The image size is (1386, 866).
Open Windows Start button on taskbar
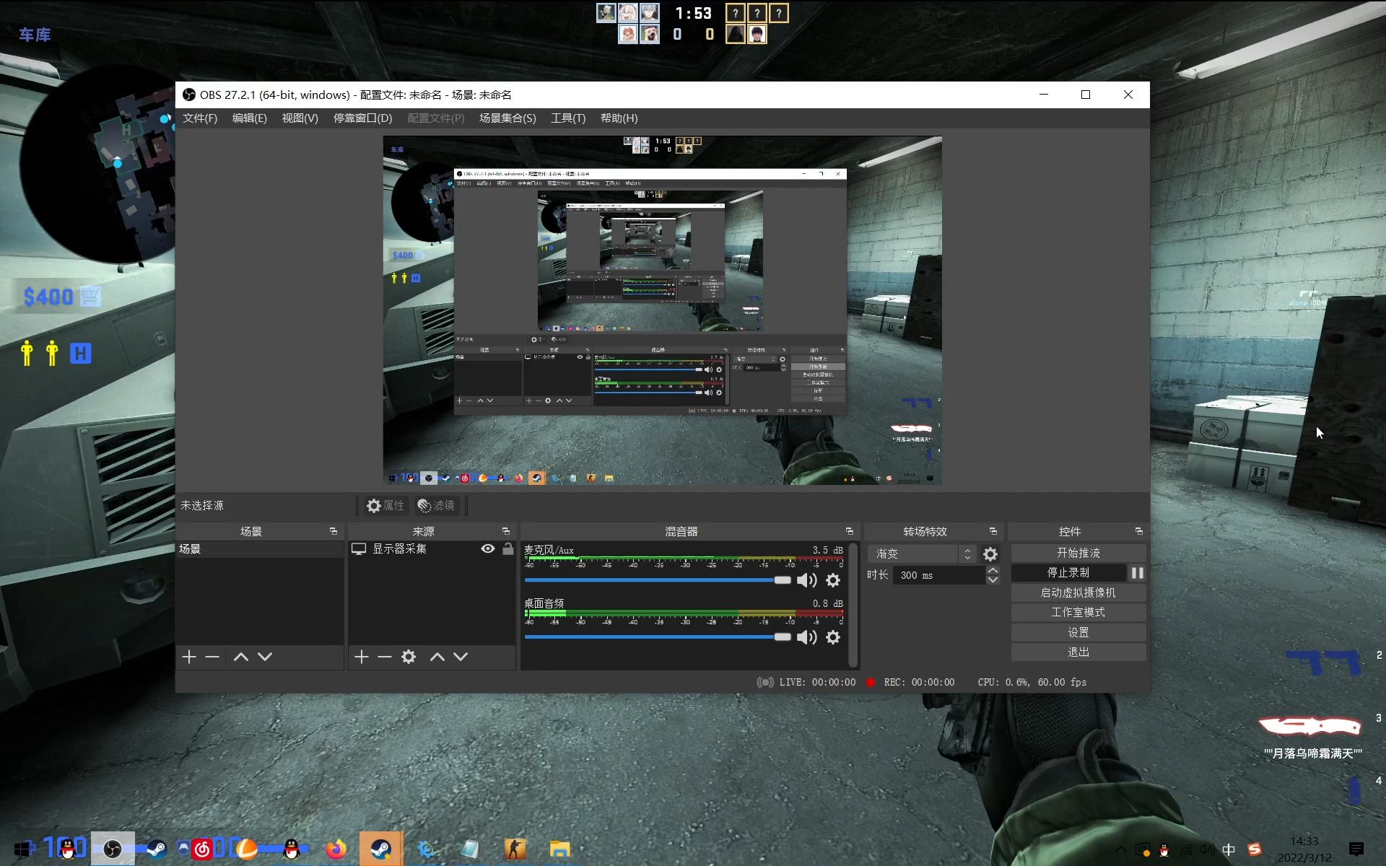23,849
